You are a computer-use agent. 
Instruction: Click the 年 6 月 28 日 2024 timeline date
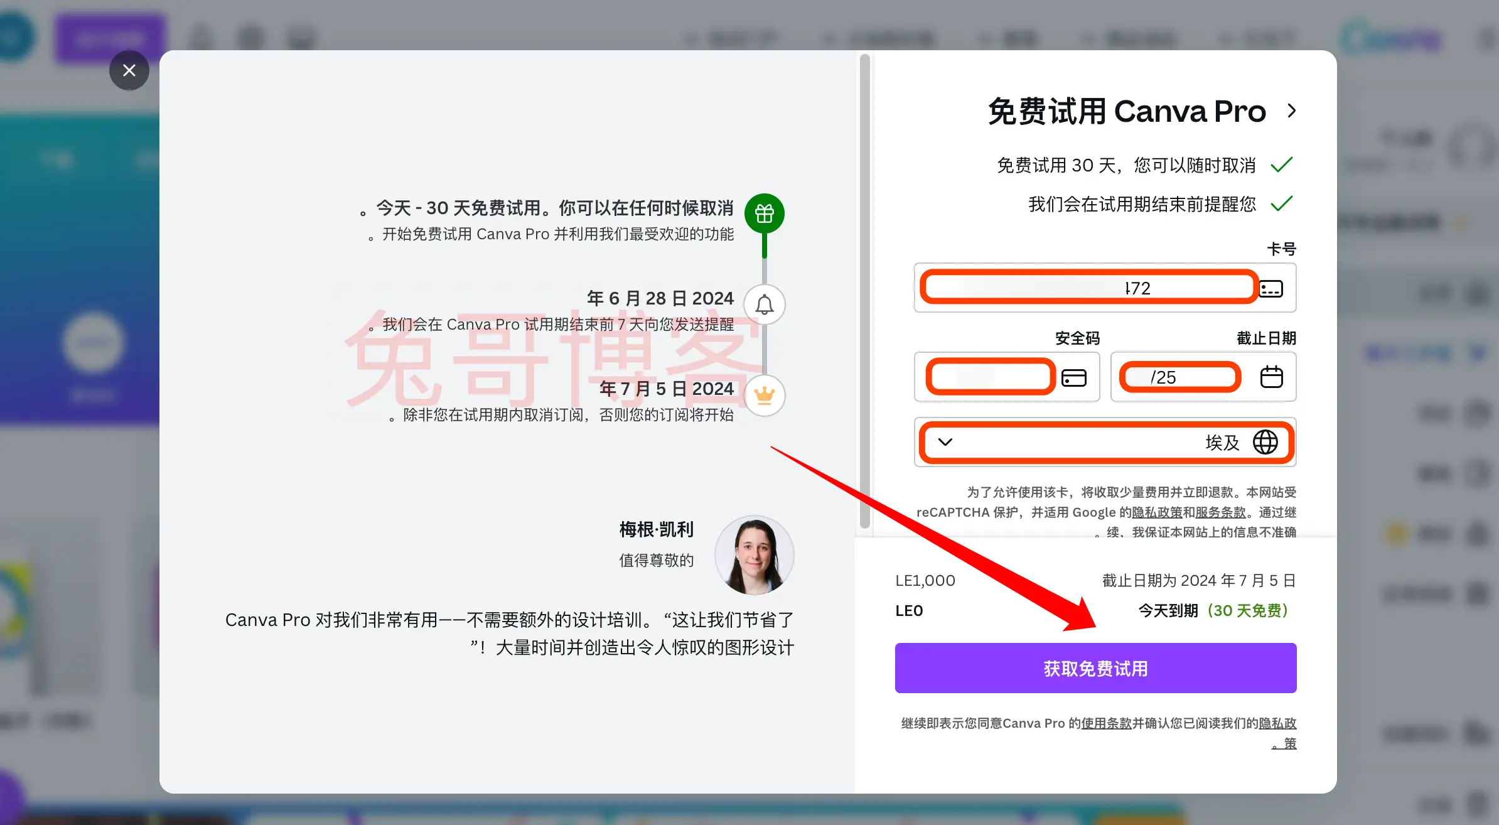660,298
